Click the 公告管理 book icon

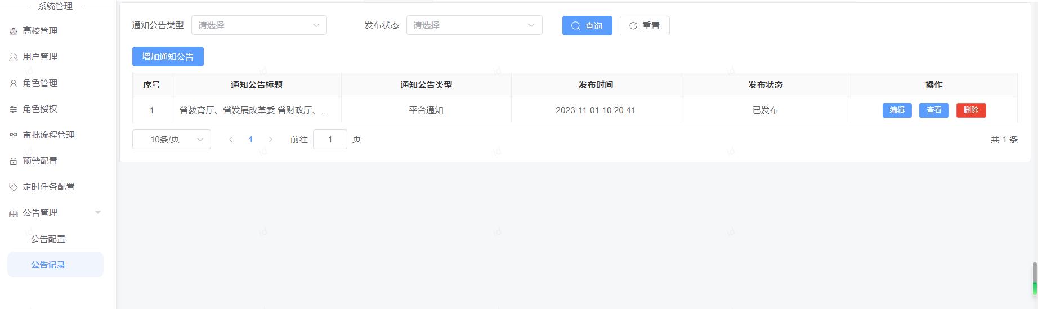click(14, 213)
